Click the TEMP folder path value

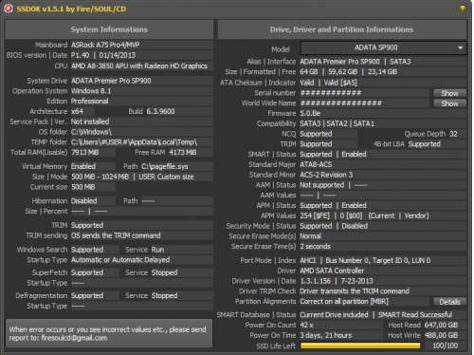coord(134,142)
